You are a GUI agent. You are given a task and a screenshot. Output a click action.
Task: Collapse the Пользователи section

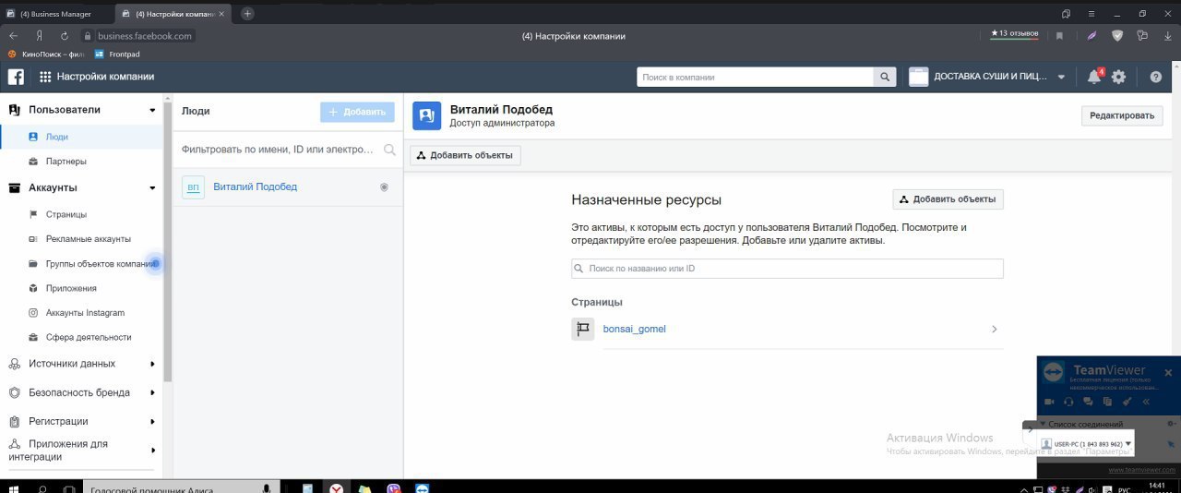tap(152, 110)
